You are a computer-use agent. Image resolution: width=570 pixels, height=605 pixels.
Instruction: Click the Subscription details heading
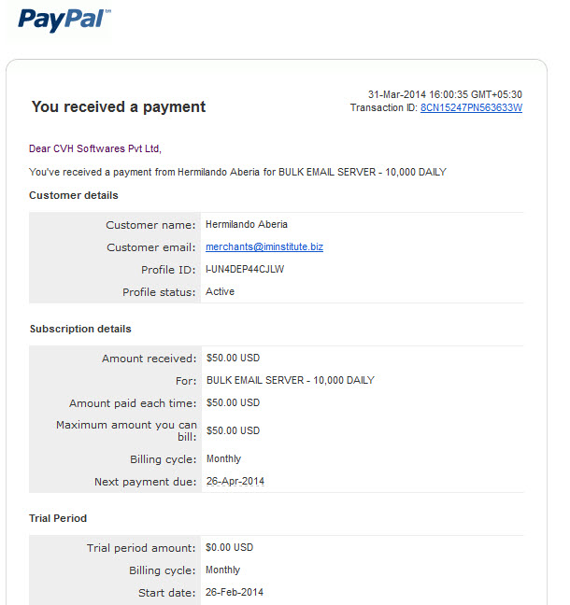[80, 329]
